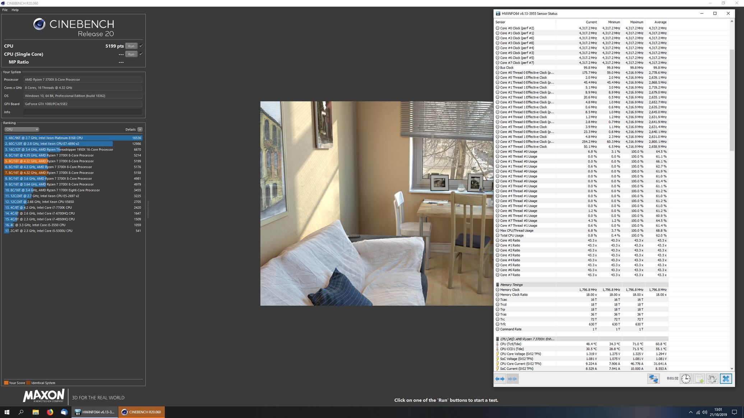Click the rendered room image in Cinebench
The height and width of the screenshot is (418, 744).
point(377,203)
